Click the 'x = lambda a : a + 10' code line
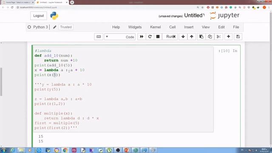 (59, 70)
